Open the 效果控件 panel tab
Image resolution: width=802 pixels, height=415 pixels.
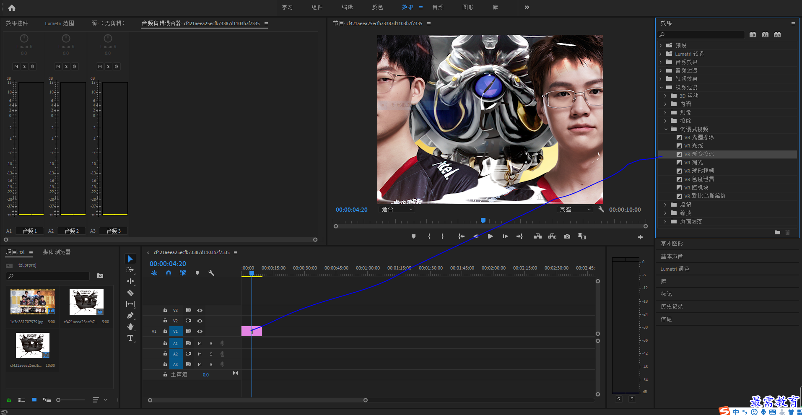[x=17, y=23]
